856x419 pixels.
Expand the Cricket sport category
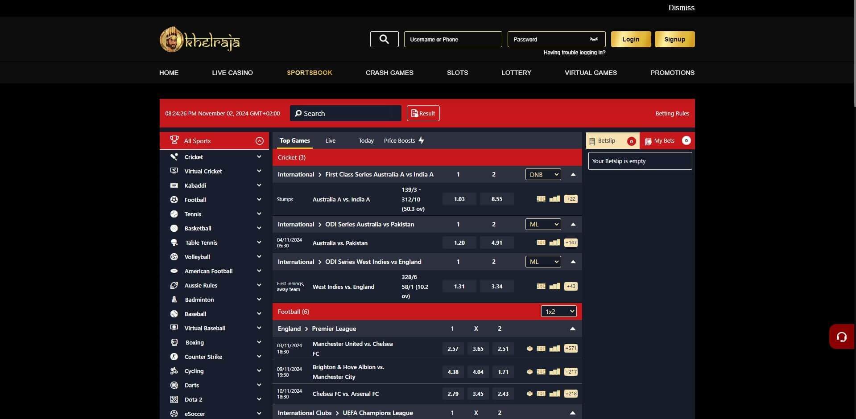coord(259,157)
